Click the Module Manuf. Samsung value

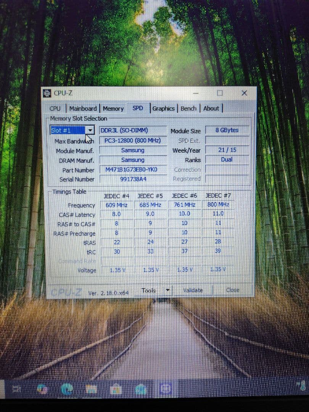tap(133, 150)
